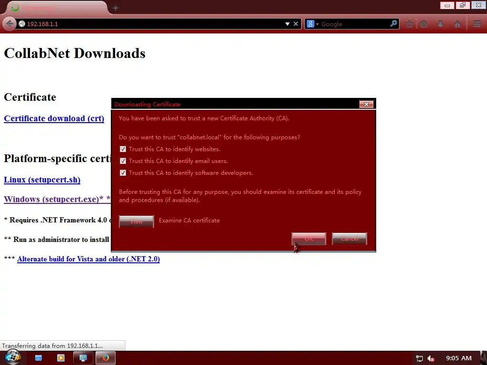Image resolution: width=487 pixels, height=365 pixels.
Task: Open the Windows Start orb
Action: (x=13, y=357)
